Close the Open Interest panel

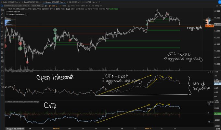(x=213, y=72)
